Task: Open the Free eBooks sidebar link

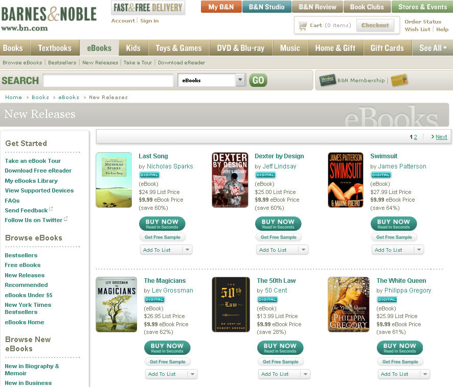Action: click(x=22, y=265)
